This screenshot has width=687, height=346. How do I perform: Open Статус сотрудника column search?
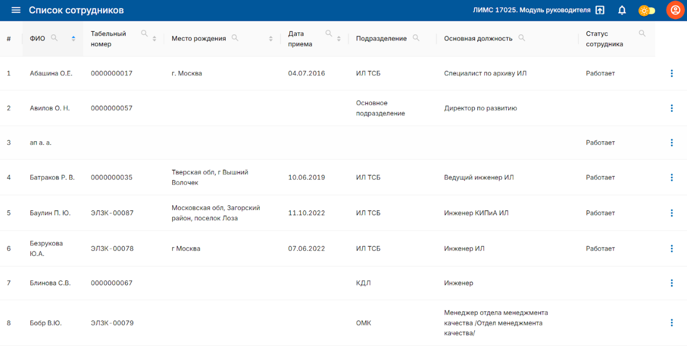pos(642,33)
